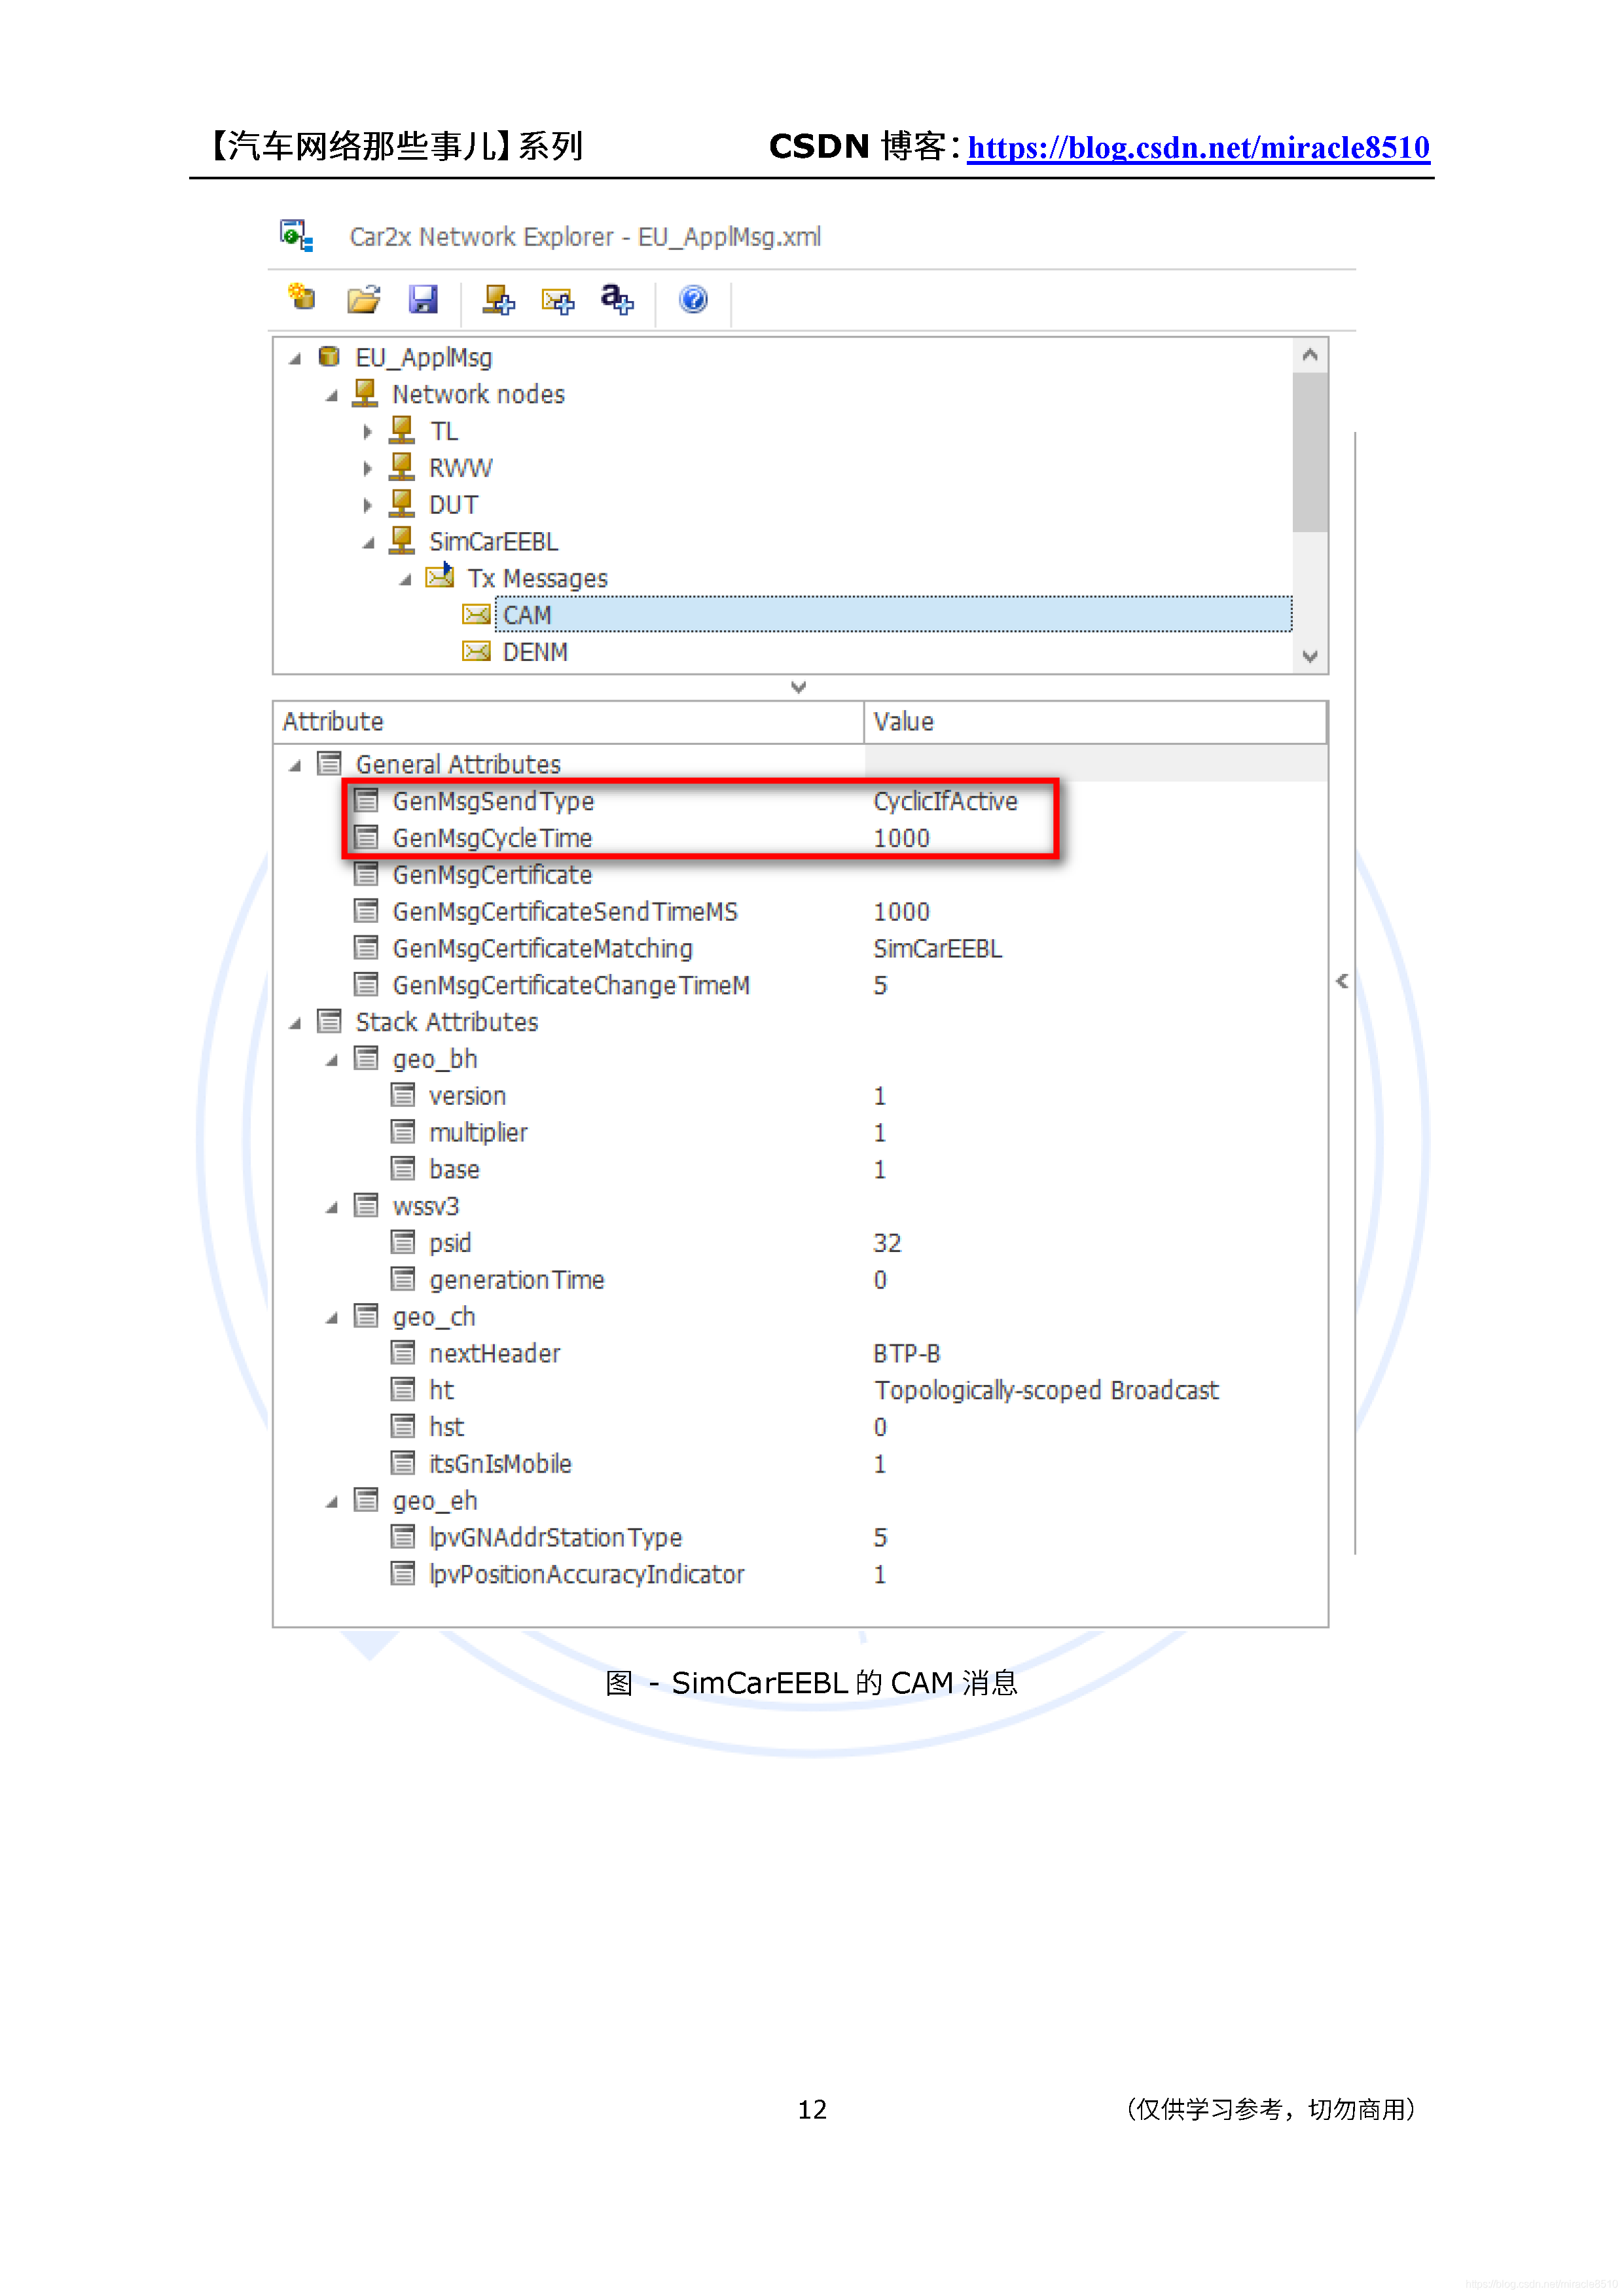The width and height of the screenshot is (1624, 2296).
Task: Click the Stack Attributes group icon
Action: pos(329,1021)
